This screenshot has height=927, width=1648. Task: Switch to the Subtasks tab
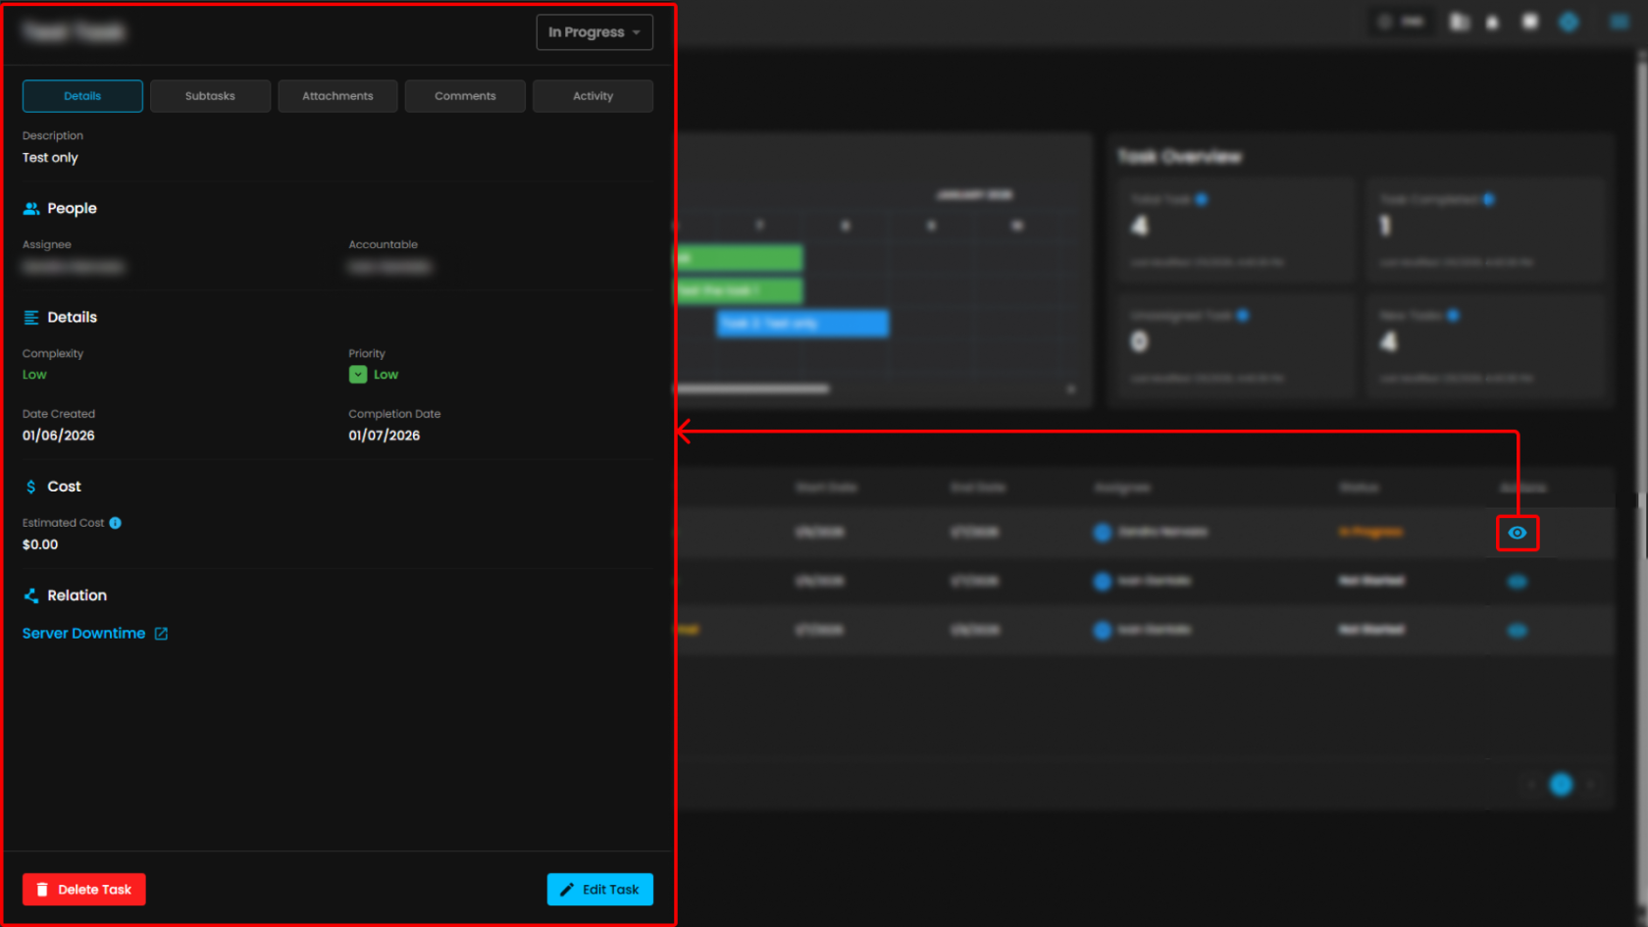[x=210, y=96]
